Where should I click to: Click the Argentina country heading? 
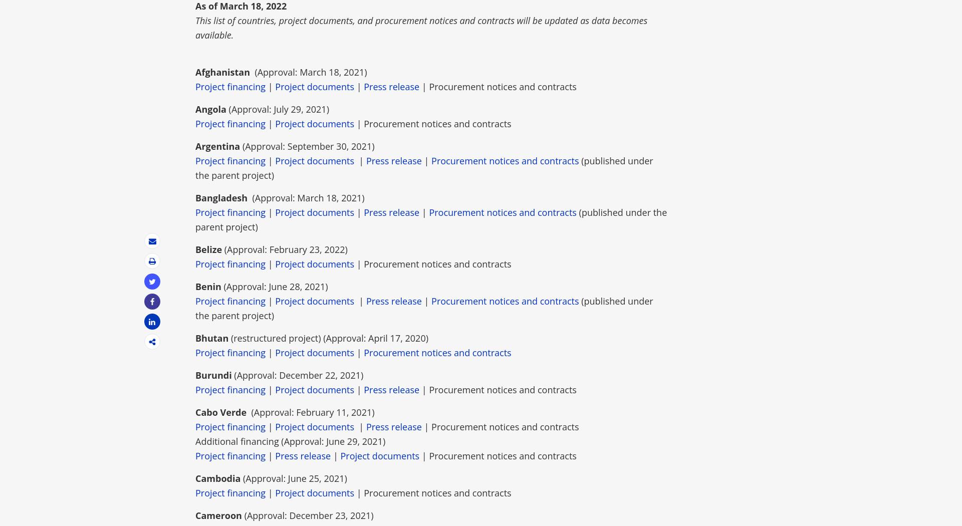coord(217,146)
